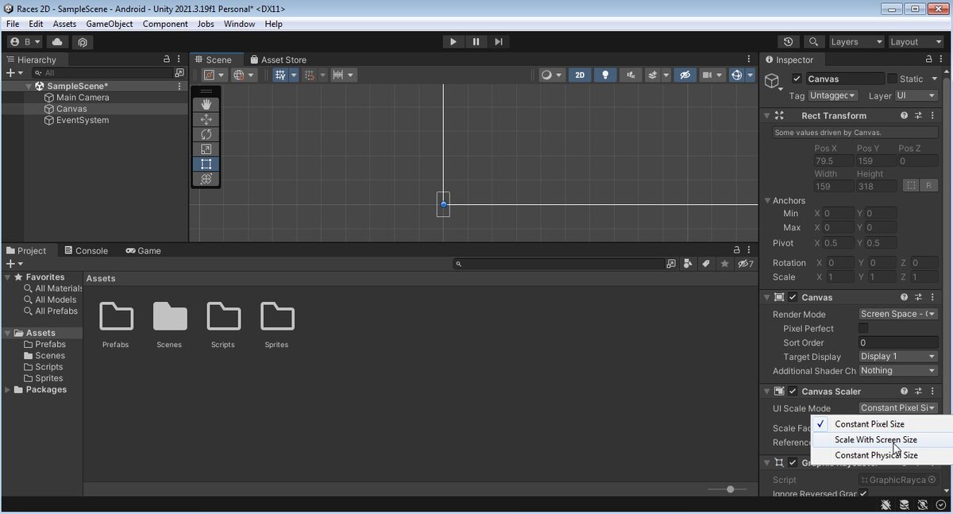Toggle 2D scene view mode
Screen dimensions: 953x514
tap(580, 75)
